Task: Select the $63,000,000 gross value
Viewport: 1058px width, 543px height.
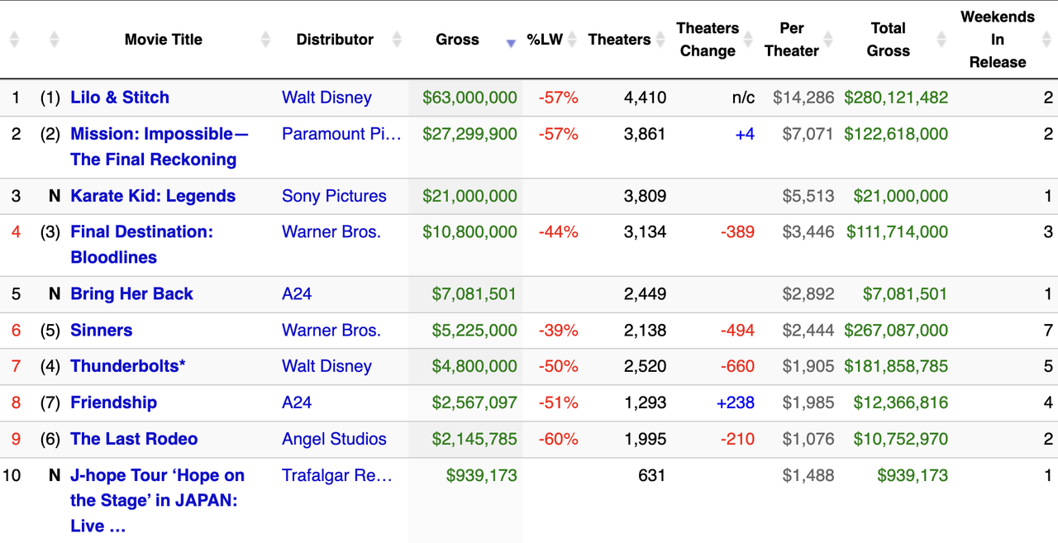Action: pos(469,98)
